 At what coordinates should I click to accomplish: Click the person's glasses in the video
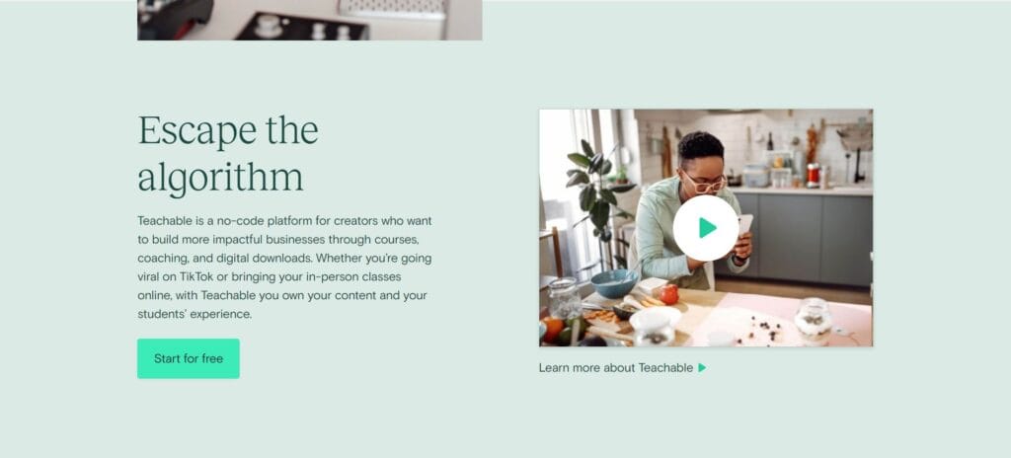[704, 184]
